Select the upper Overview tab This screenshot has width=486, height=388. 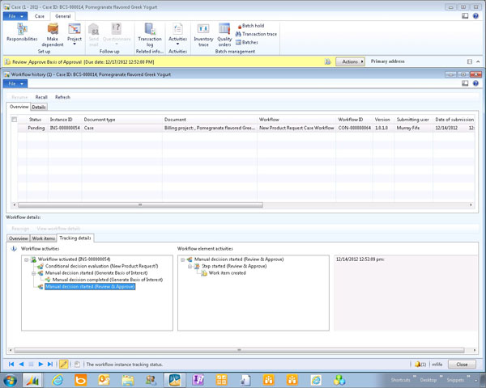click(x=19, y=107)
